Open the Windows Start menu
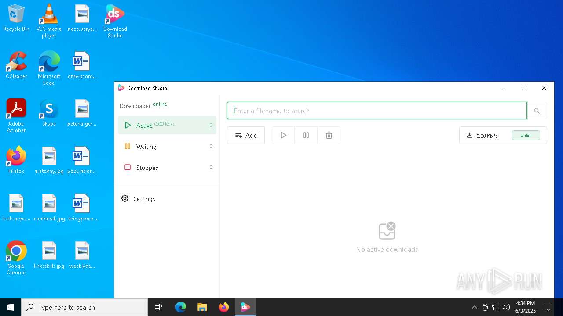 [11, 307]
